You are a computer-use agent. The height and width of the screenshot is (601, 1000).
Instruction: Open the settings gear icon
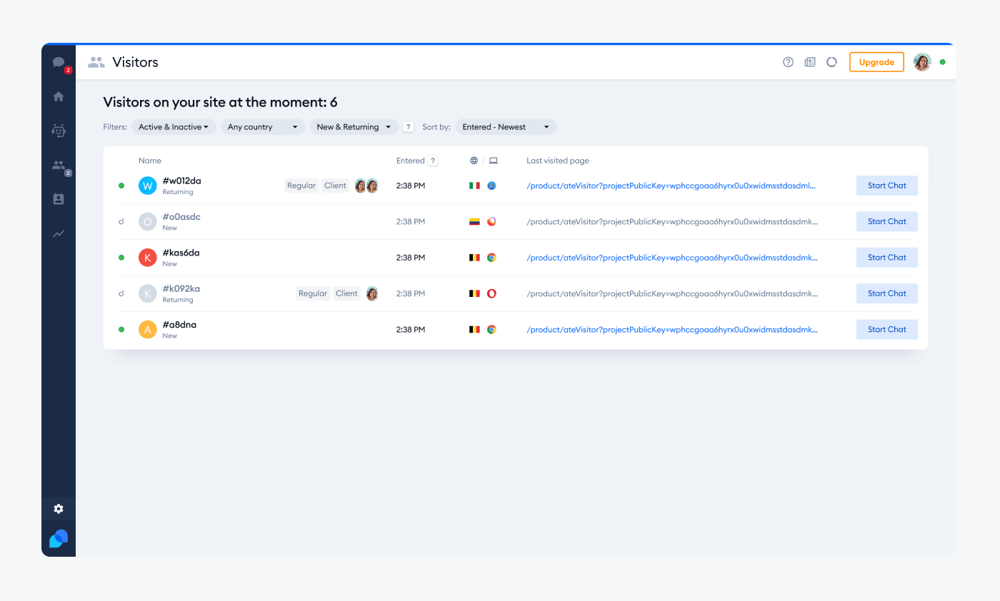pyautogui.click(x=59, y=509)
